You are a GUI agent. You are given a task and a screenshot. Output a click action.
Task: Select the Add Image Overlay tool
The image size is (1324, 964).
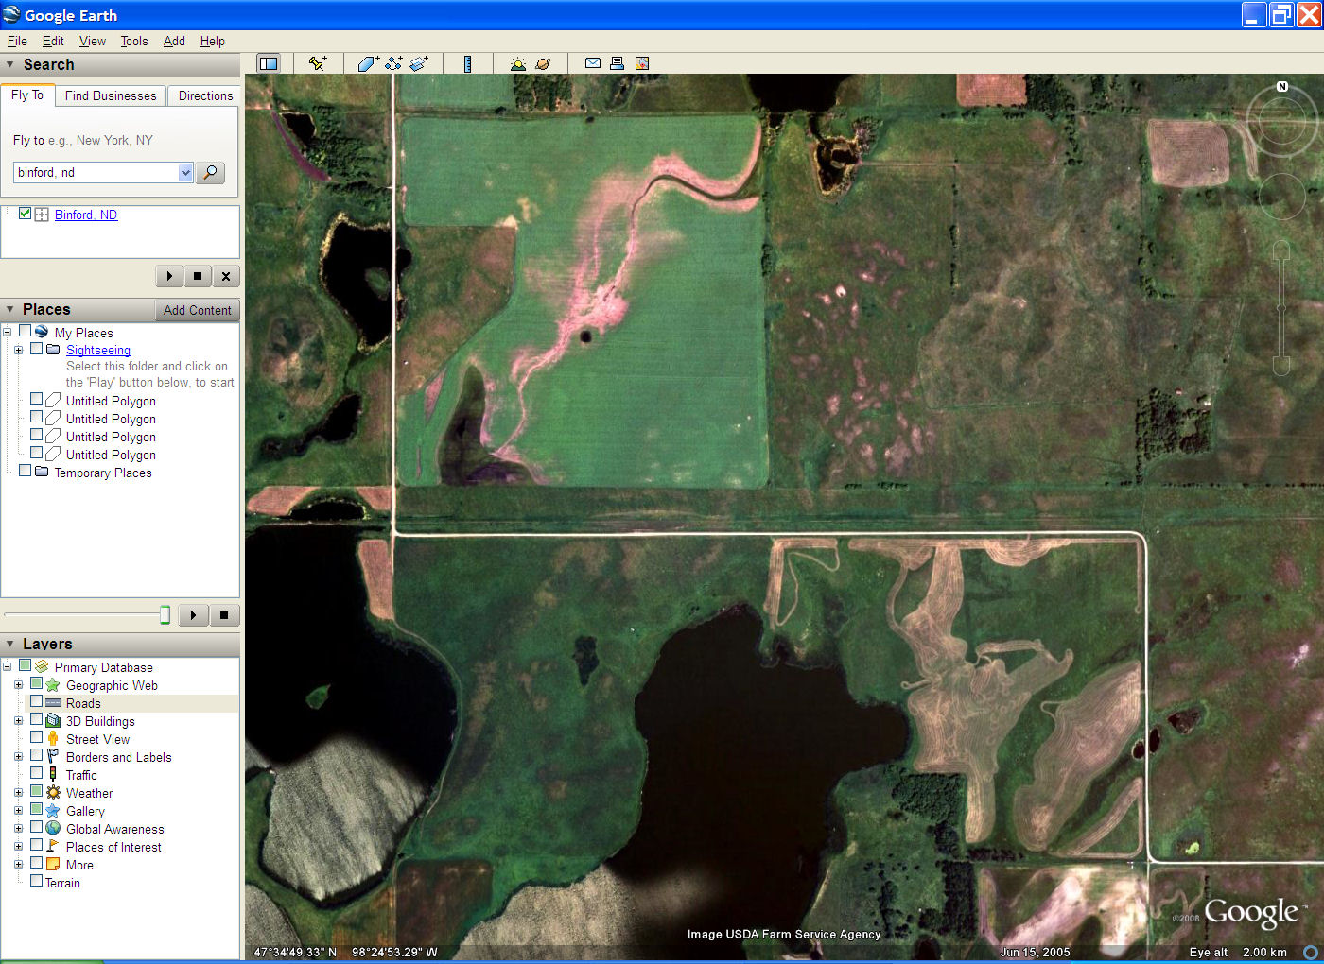[x=419, y=63]
